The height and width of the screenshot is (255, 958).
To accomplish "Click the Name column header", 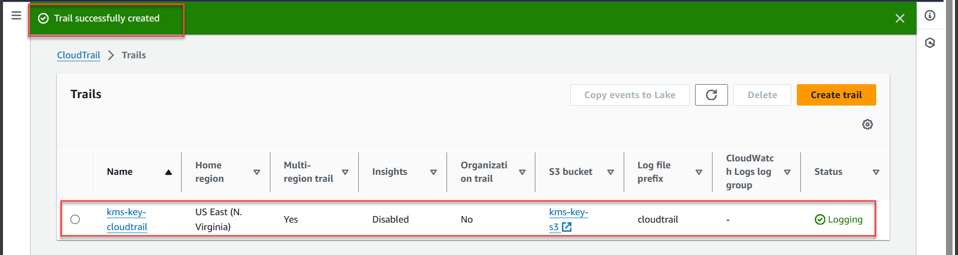I will (x=120, y=172).
